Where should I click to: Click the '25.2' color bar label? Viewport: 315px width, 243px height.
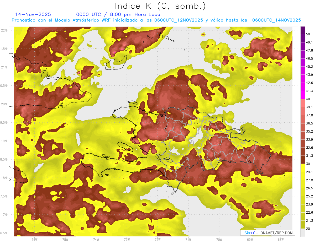point(309,196)
